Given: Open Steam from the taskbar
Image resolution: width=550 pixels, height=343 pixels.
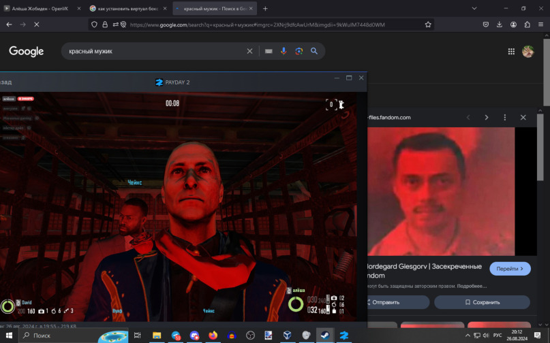Looking at the screenshot, I should click(x=326, y=335).
